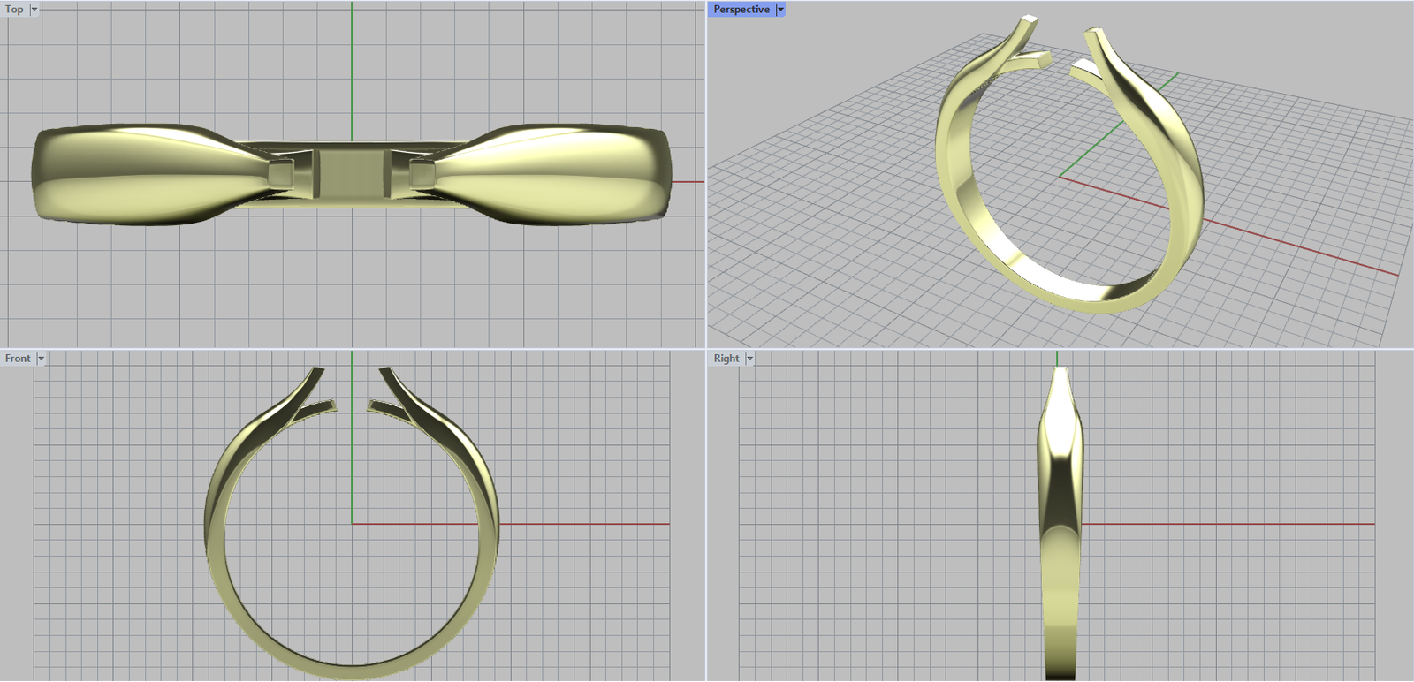Image resolution: width=1414 pixels, height=682 pixels.
Task: Click the Right viewport title label
Action: 726,359
